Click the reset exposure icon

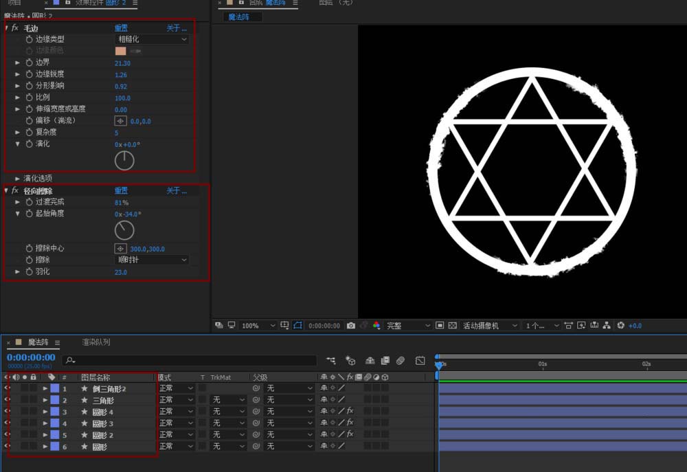(x=620, y=326)
